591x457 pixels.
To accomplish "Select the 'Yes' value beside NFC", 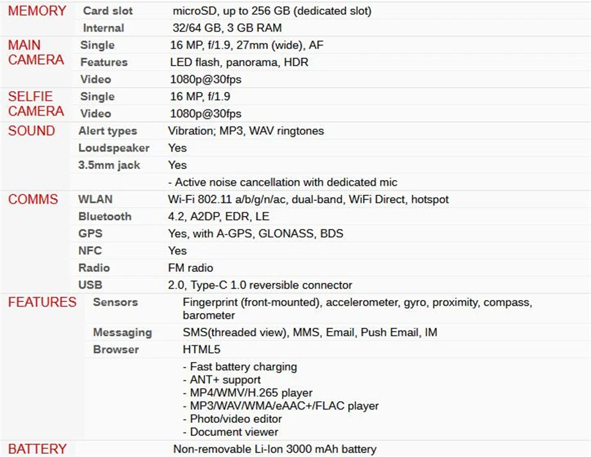I will point(177,251).
